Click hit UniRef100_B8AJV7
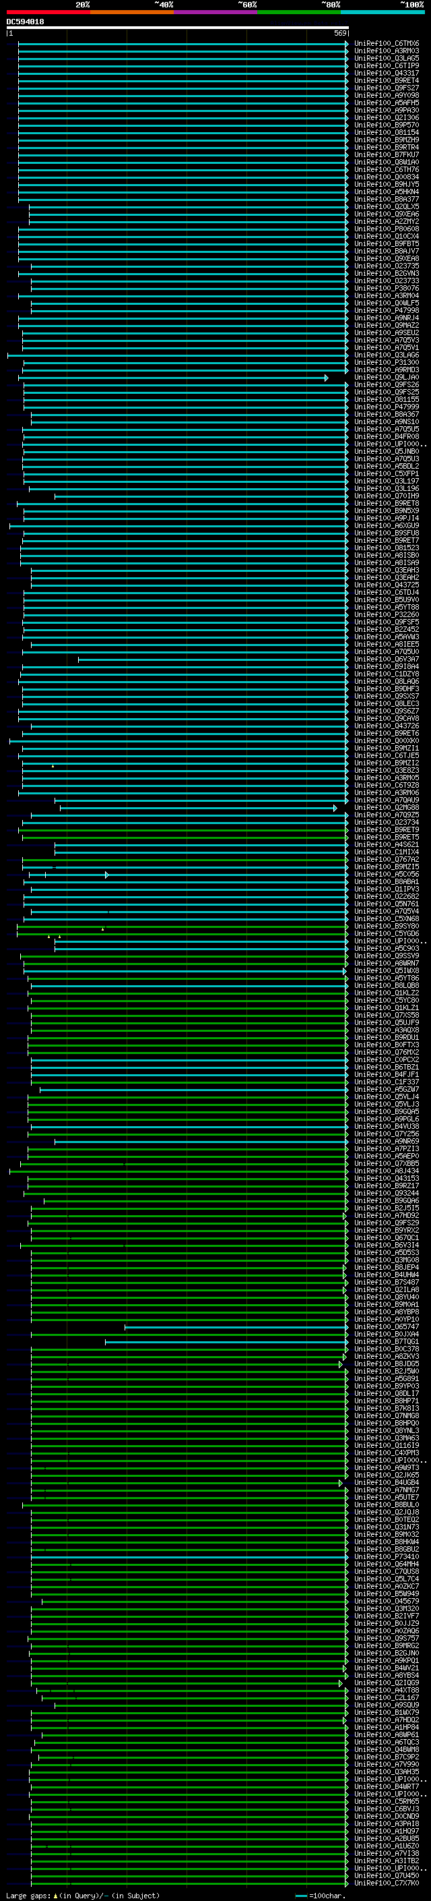 tap(387, 251)
